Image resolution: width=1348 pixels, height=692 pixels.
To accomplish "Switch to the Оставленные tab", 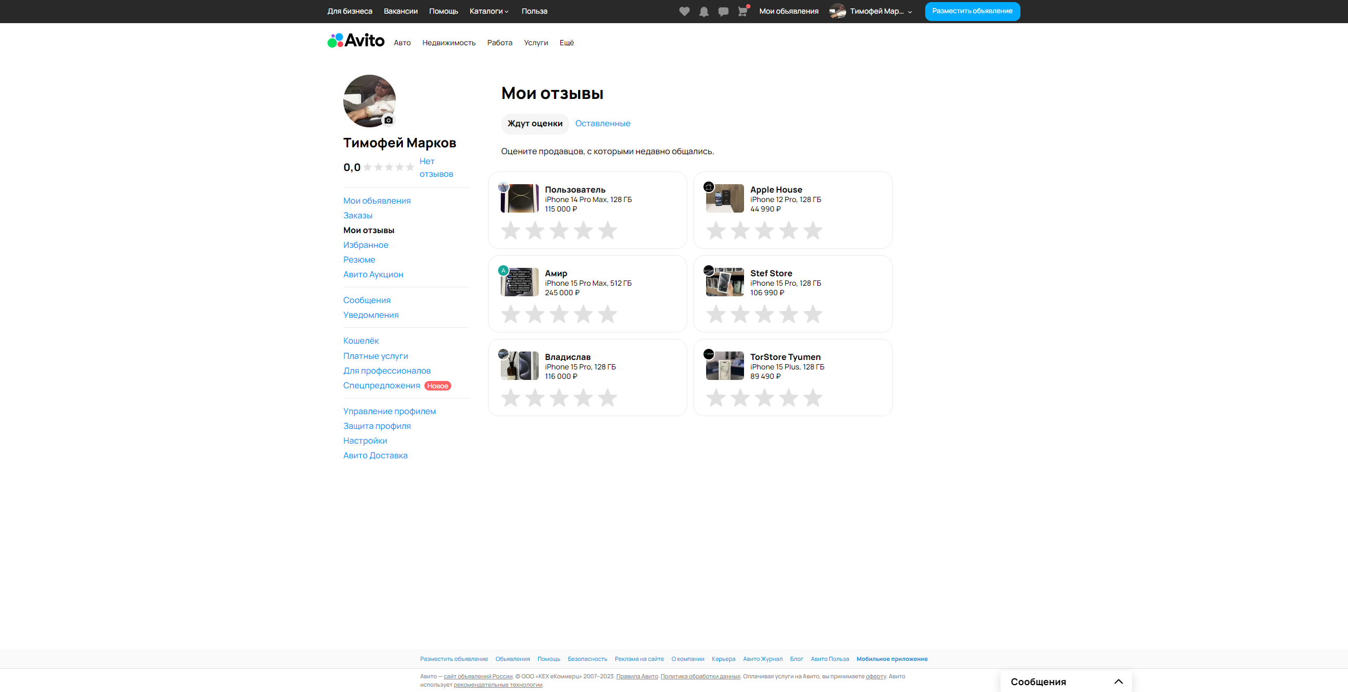I will 602,123.
